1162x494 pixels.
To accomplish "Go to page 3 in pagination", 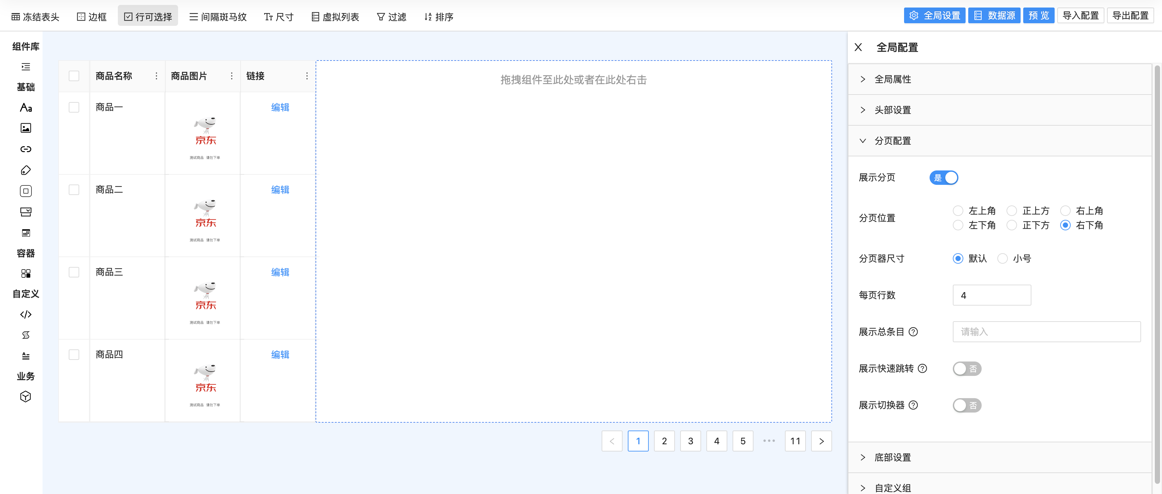I will (690, 441).
